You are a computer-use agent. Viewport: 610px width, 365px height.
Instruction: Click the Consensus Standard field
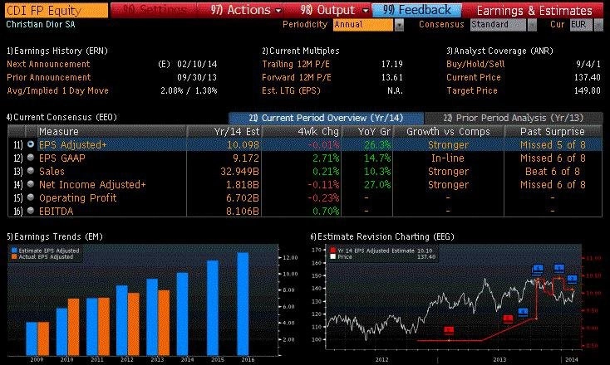(498, 25)
